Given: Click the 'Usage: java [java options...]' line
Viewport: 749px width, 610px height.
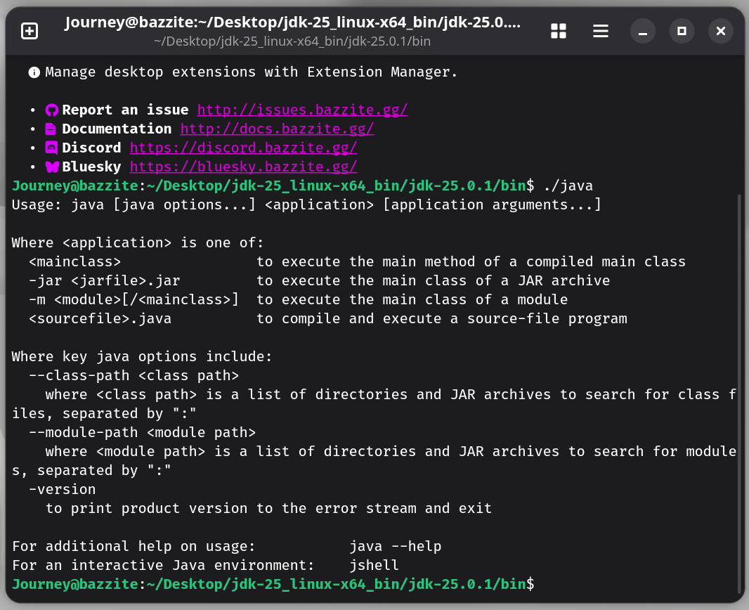Looking at the screenshot, I should click(x=306, y=205).
